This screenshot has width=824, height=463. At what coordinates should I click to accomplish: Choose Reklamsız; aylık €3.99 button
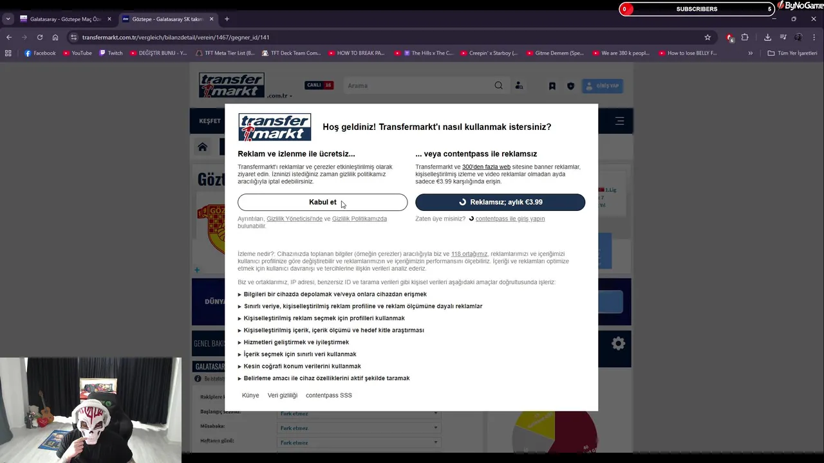[500, 202]
